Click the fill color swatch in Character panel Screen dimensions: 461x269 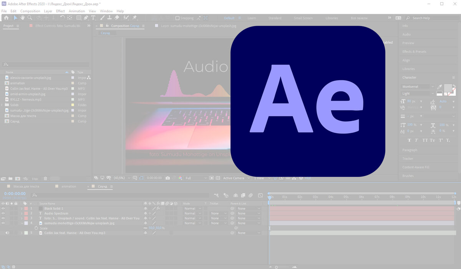[448, 88]
